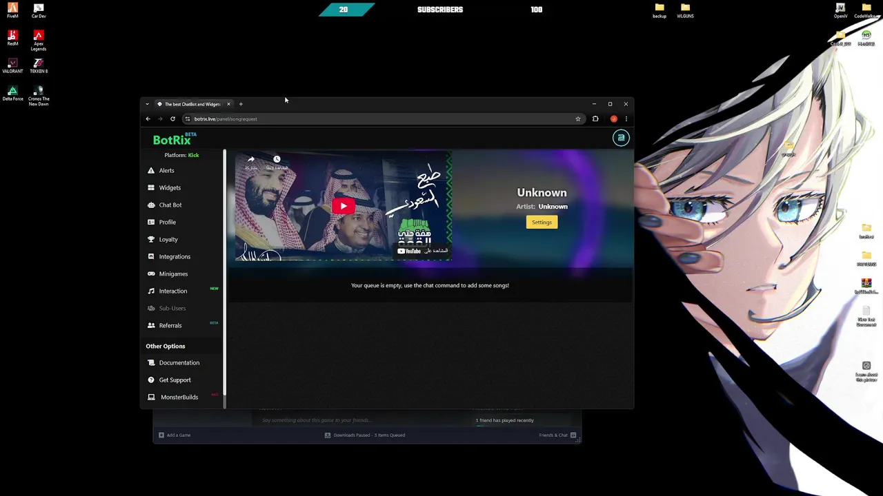Open the OpenIV desktop icon
The width and height of the screenshot is (883, 496).
pos(840,11)
